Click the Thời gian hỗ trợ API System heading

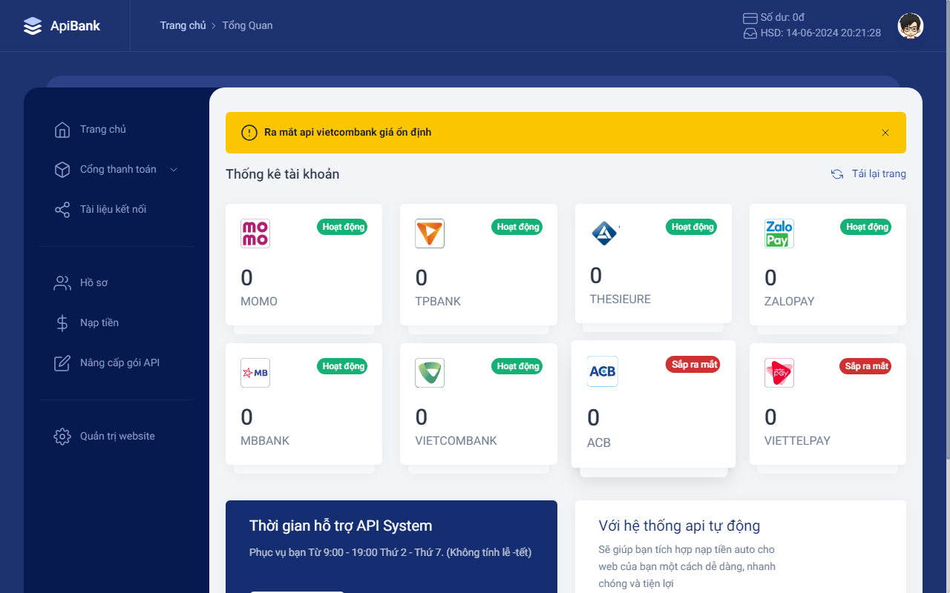(x=341, y=526)
